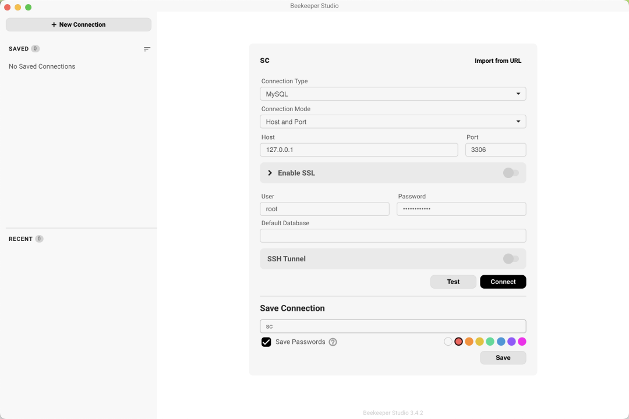Screen dimensions: 629x419
Task: Click the empty Default Database field
Action: 393,236
